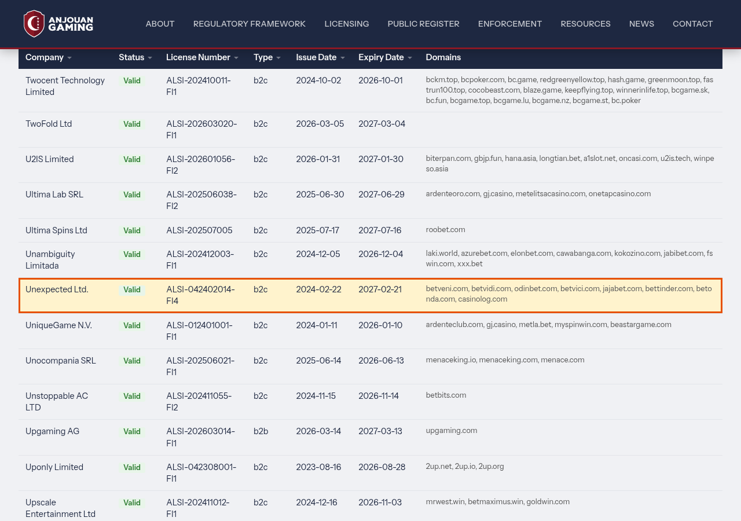Click the upgaming.com domain entry
The image size is (741, 521).
pos(452,431)
